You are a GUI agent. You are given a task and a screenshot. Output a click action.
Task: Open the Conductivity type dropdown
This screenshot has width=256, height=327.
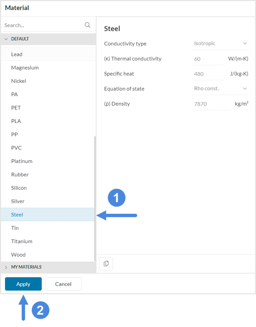coord(220,43)
